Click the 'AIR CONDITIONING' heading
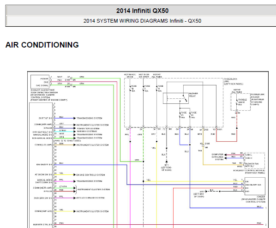276x228 pixels. point(42,45)
